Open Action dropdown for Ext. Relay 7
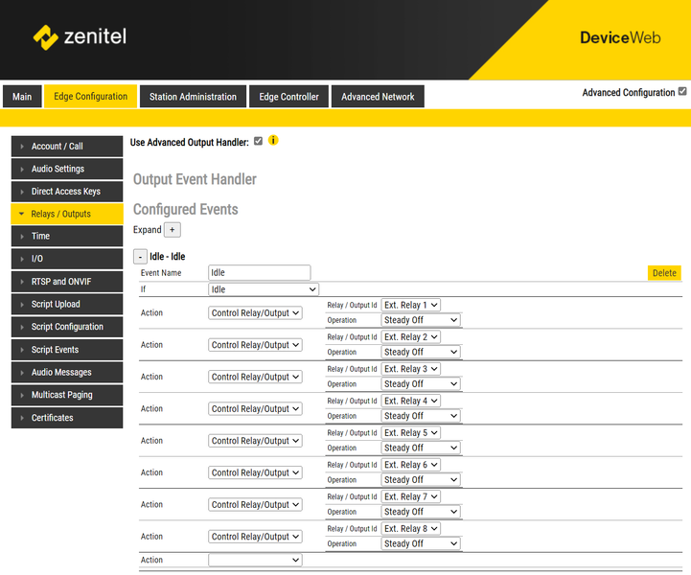 click(x=255, y=504)
